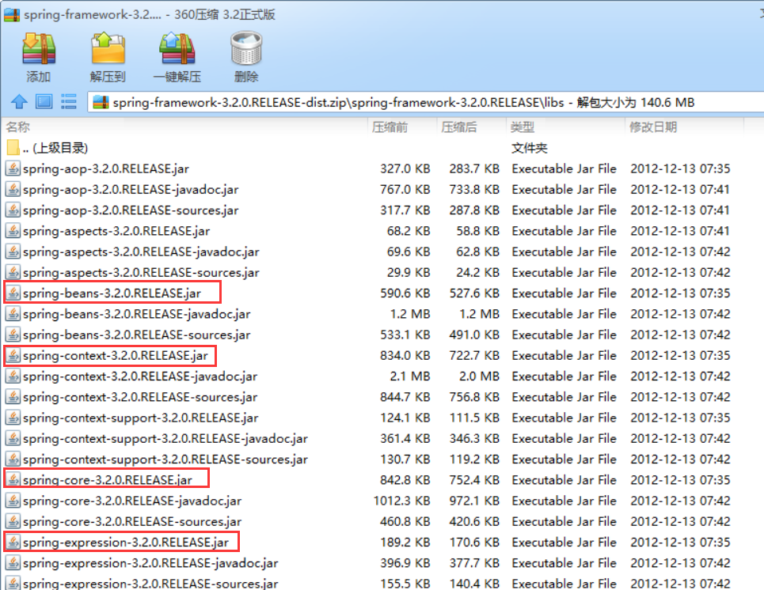This screenshot has height=590, width=764.
Task: Sort by the 修改日期 column header
Action: pyautogui.click(x=653, y=127)
